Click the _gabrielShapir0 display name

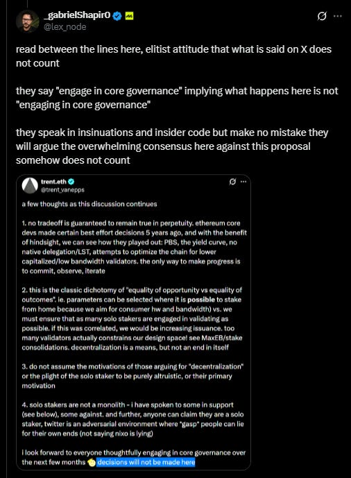(77, 15)
